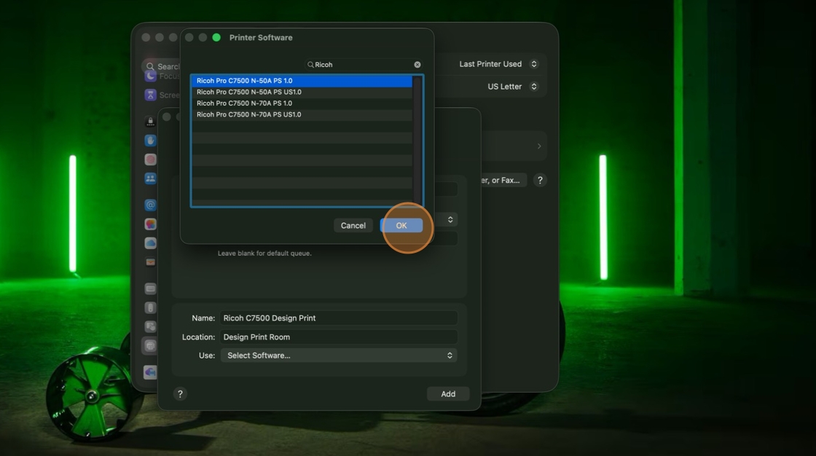The width and height of the screenshot is (816, 456).
Task: Open Wallet & Apple Pay icon
Action: tap(150, 262)
